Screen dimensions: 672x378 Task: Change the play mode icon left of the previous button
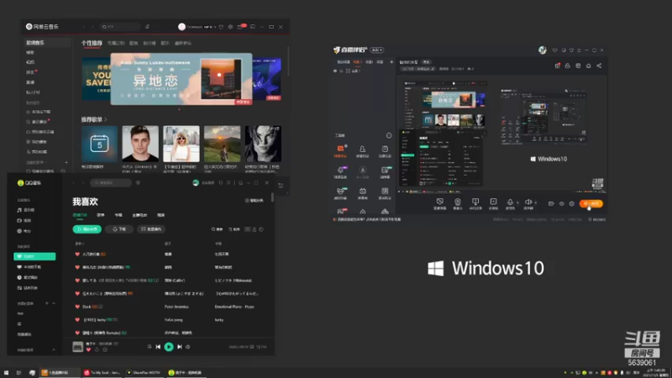[x=150, y=347]
